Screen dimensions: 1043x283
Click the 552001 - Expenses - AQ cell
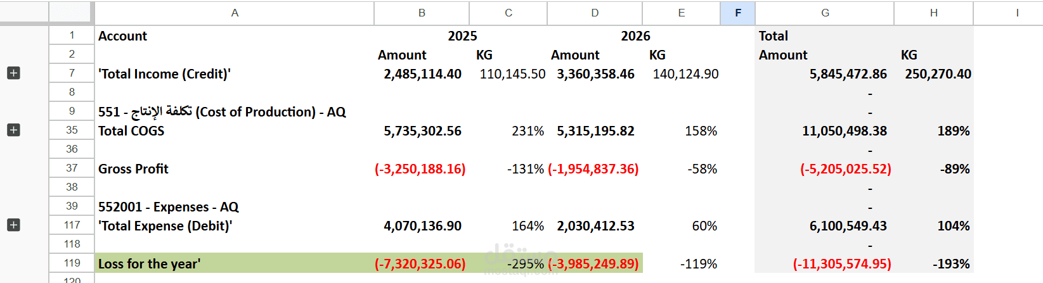(235, 206)
